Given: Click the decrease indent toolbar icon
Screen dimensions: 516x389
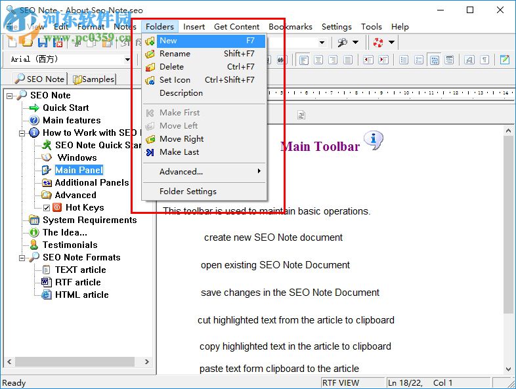Looking at the screenshot, I should (368, 60).
